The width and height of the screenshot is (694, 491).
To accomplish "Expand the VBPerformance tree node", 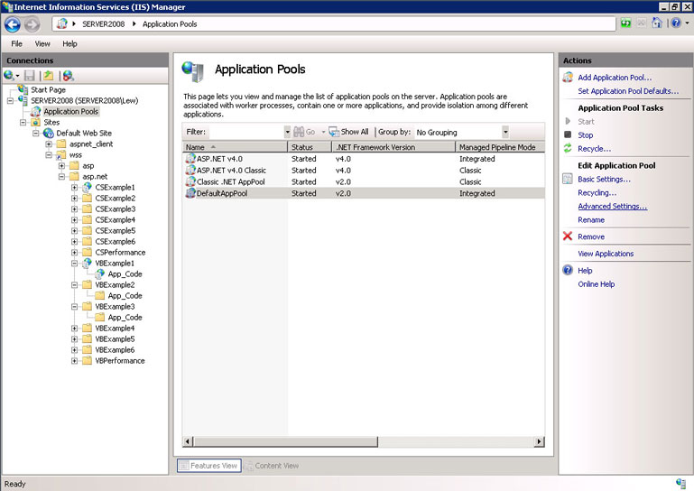I will point(75,361).
